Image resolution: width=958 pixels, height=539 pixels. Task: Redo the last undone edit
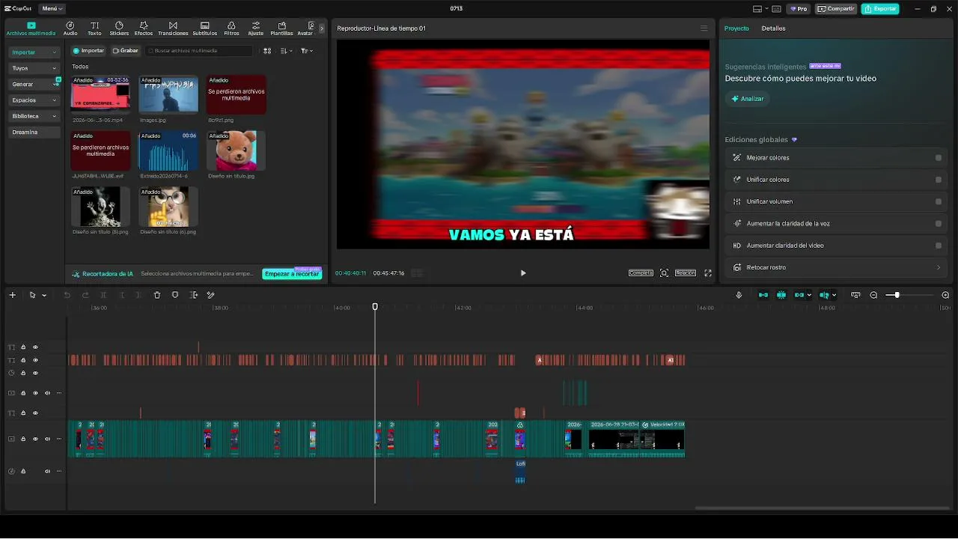[85, 295]
